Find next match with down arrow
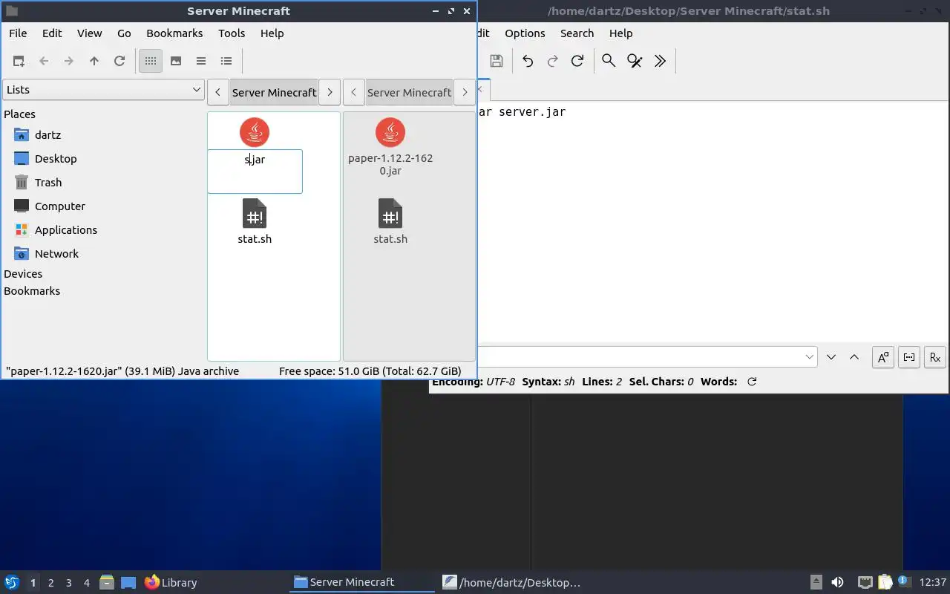This screenshot has width=950, height=594. click(x=831, y=357)
